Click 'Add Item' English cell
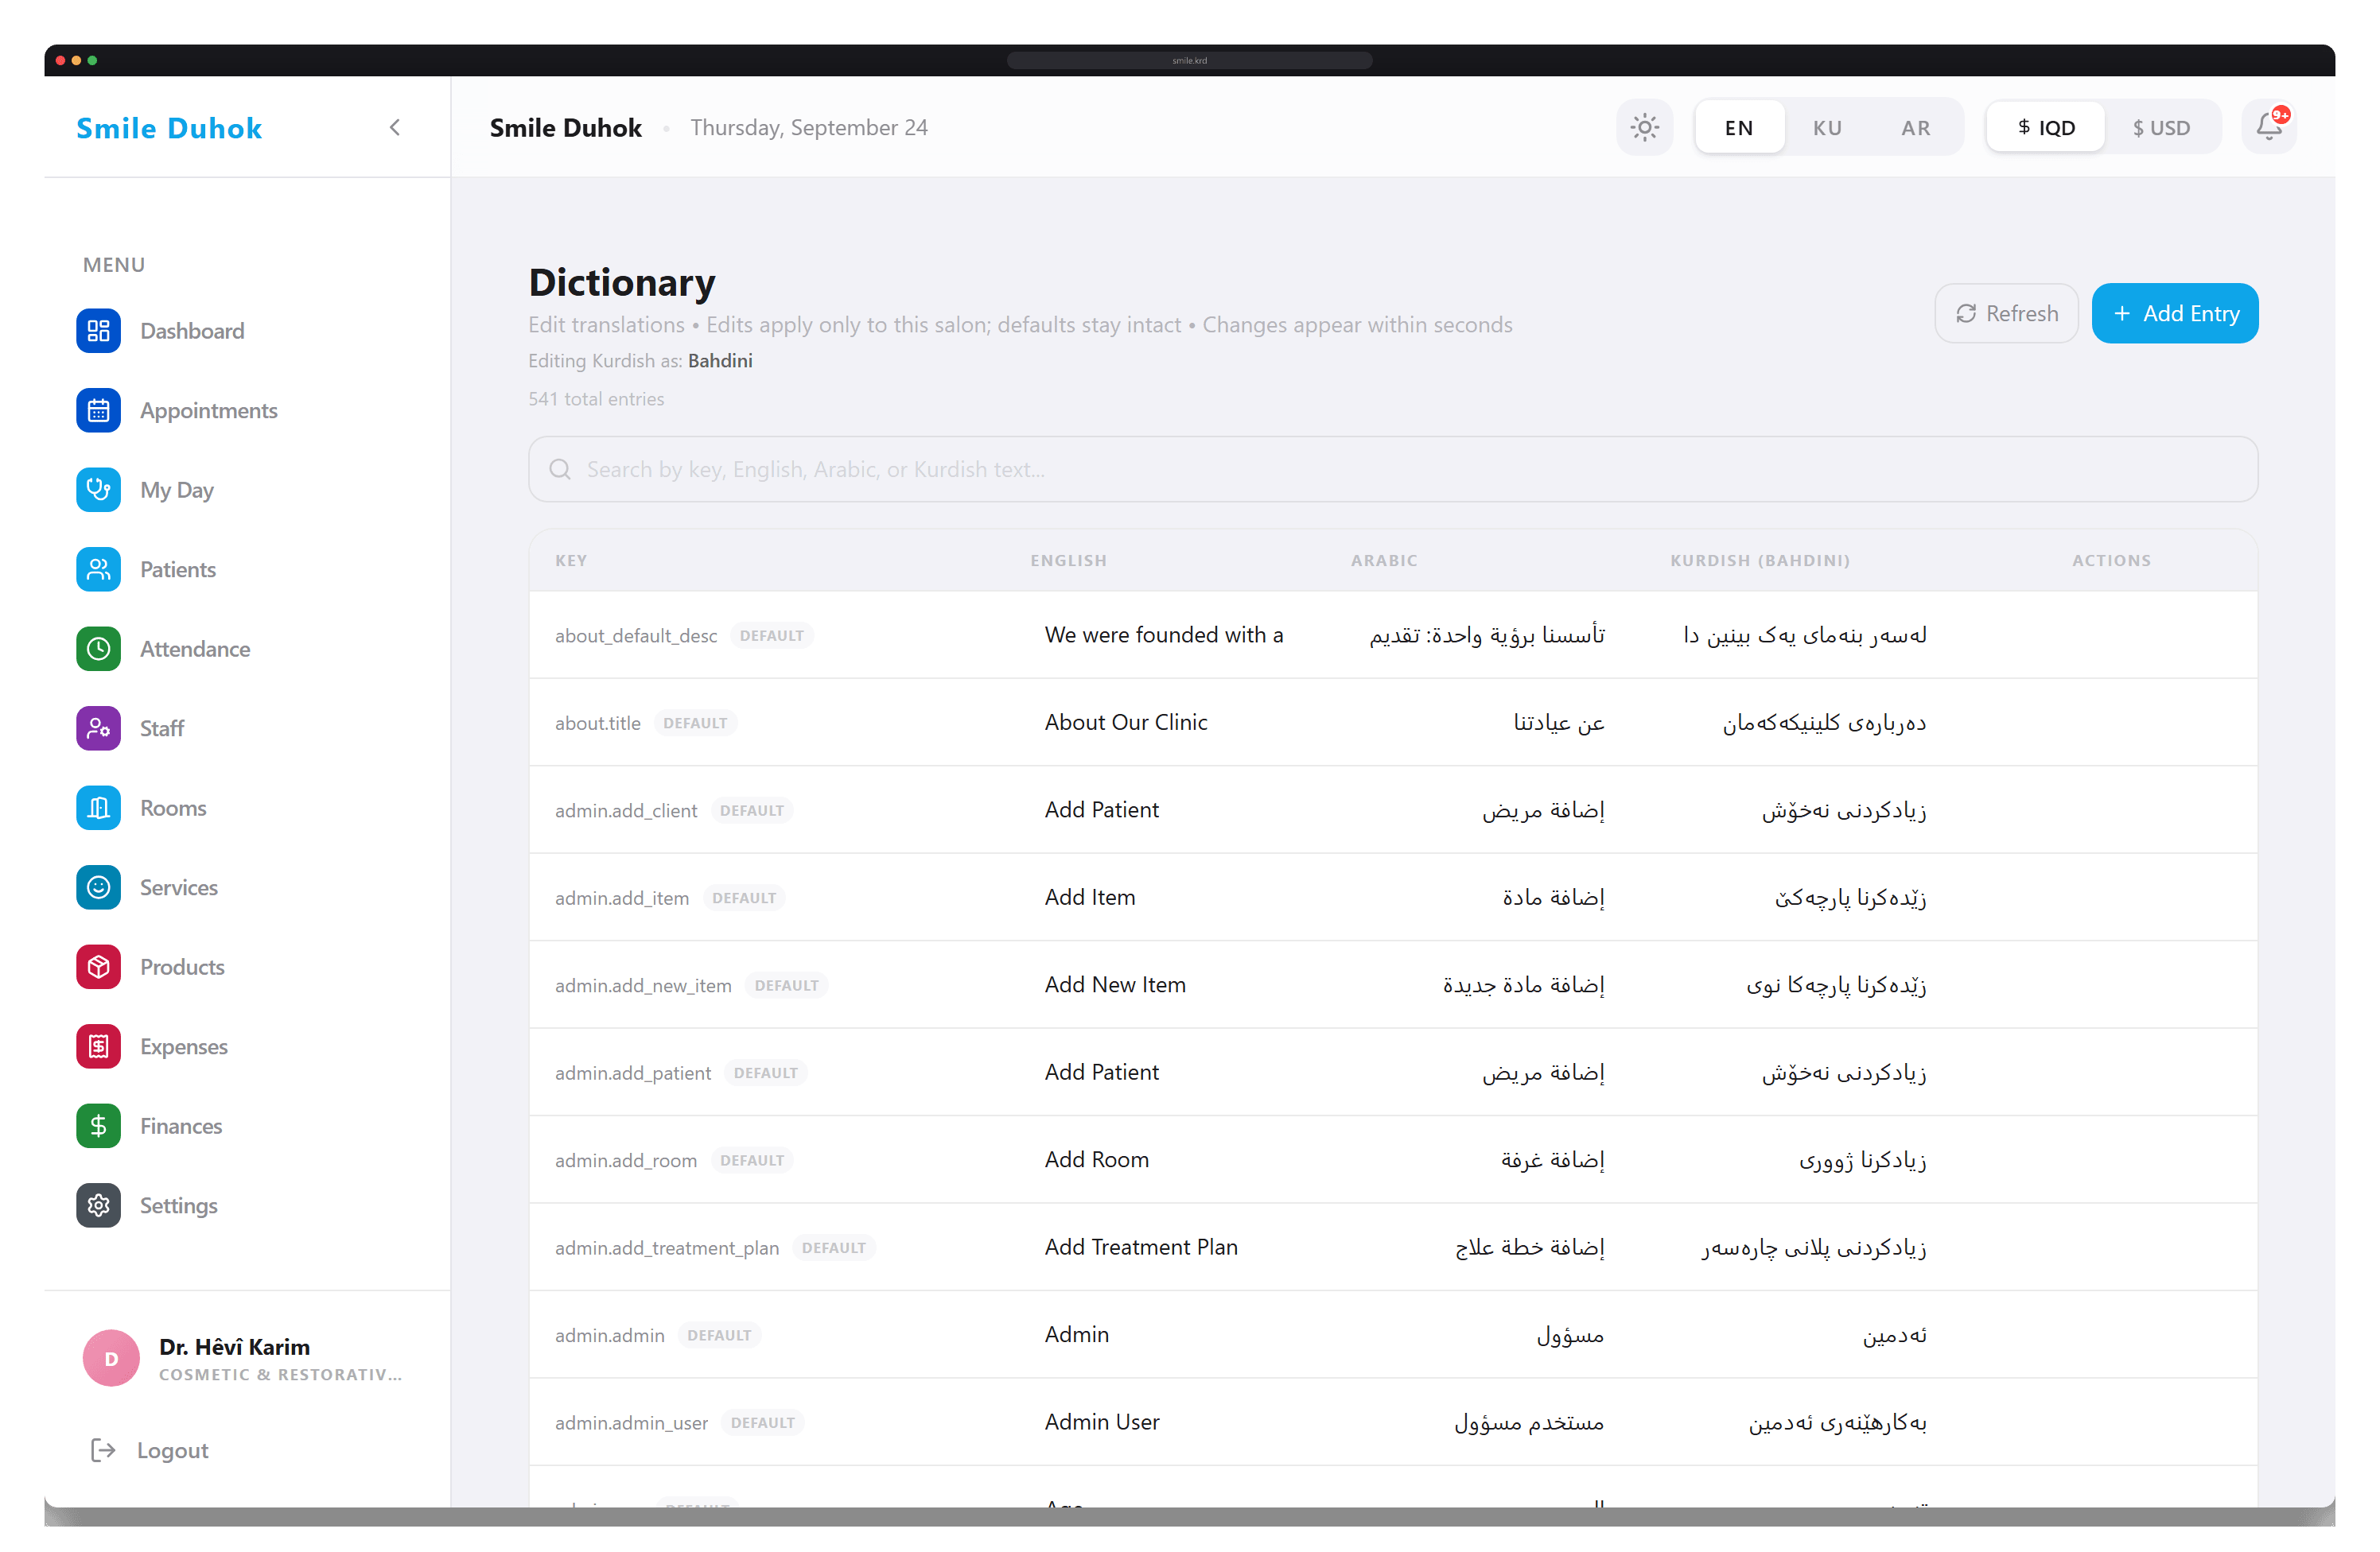This screenshot has width=2380, height=1552. [1090, 898]
